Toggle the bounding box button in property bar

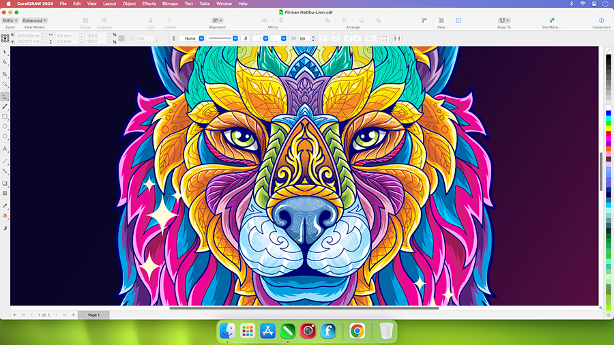[385, 38]
